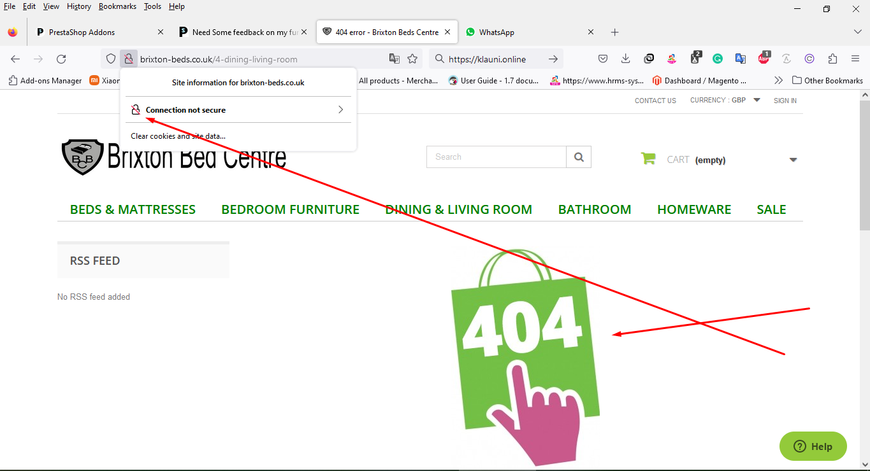870x471 pixels.
Task: Bookmark this page with the star icon
Action: coord(412,59)
